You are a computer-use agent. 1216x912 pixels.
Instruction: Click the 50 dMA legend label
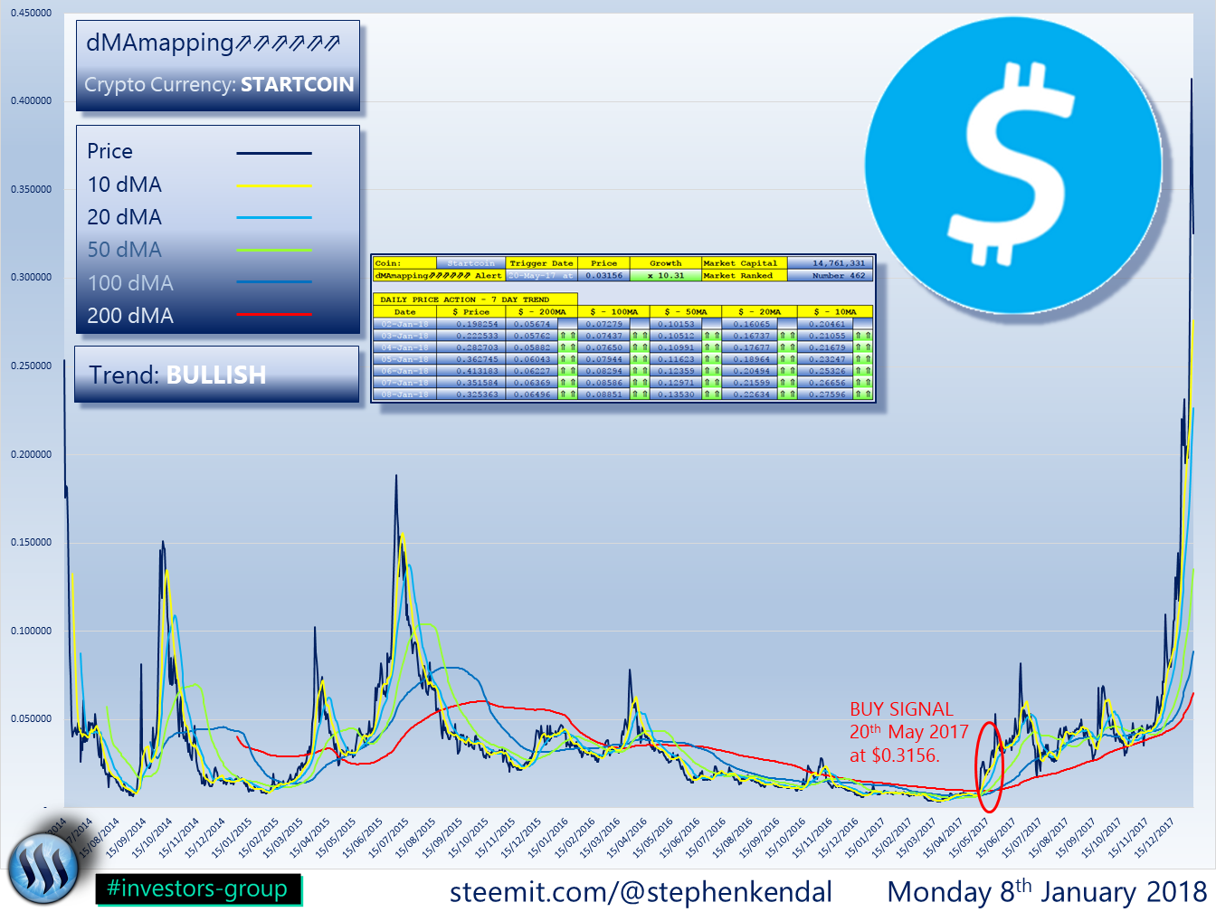coord(125,250)
